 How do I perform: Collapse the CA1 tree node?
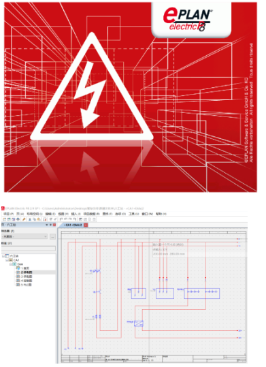click(x=7, y=260)
